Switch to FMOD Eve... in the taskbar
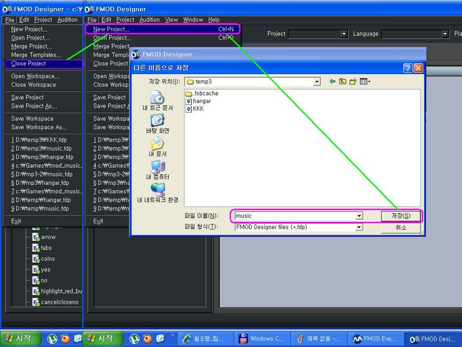Viewport: 462px width, 347px height. (376, 339)
